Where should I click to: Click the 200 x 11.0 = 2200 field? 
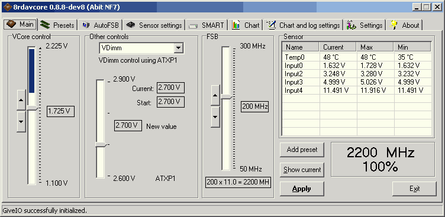click(x=238, y=182)
